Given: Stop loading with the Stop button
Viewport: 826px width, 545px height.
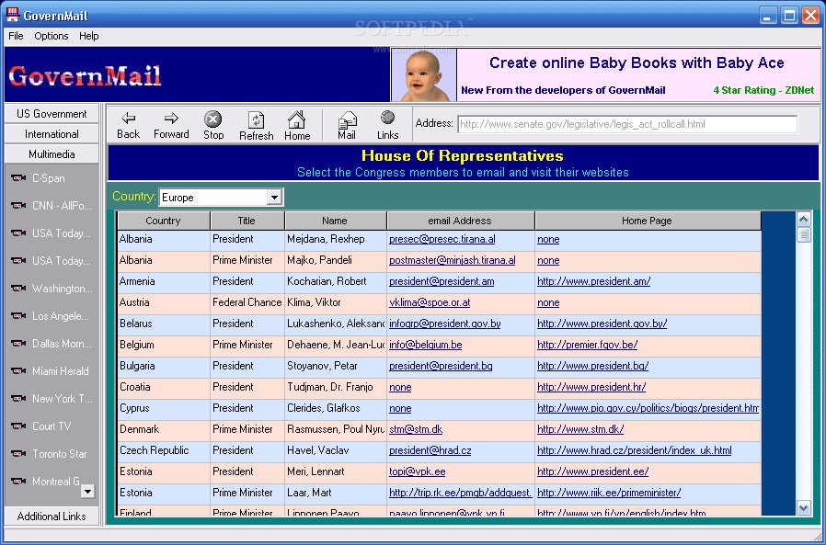Looking at the screenshot, I should point(213,125).
